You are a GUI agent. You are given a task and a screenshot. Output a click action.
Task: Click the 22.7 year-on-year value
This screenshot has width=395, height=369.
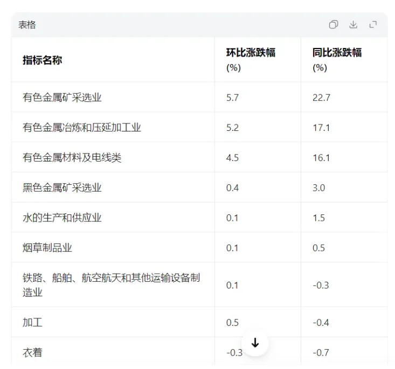321,98
